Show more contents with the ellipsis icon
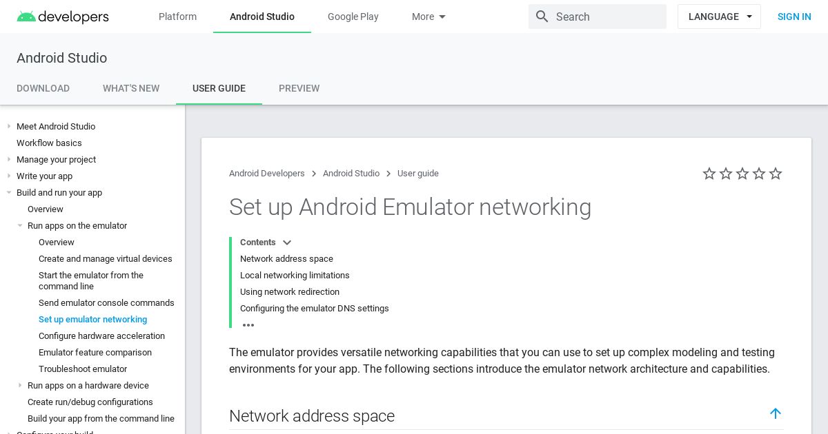The width and height of the screenshot is (828, 434). coord(248,325)
